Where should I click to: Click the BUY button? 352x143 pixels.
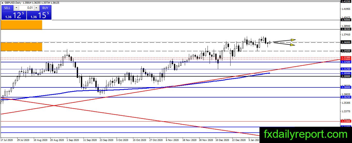click(45, 8)
